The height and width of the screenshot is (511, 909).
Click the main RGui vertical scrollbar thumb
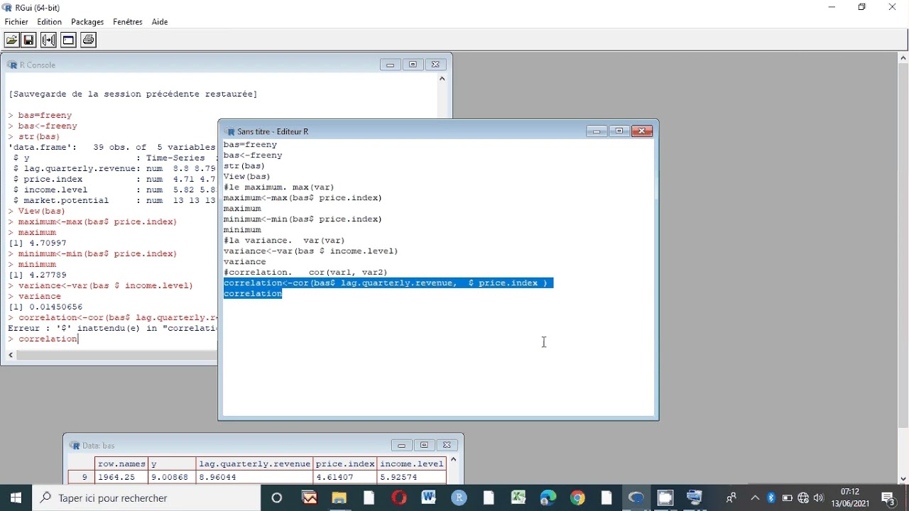[903, 245]
